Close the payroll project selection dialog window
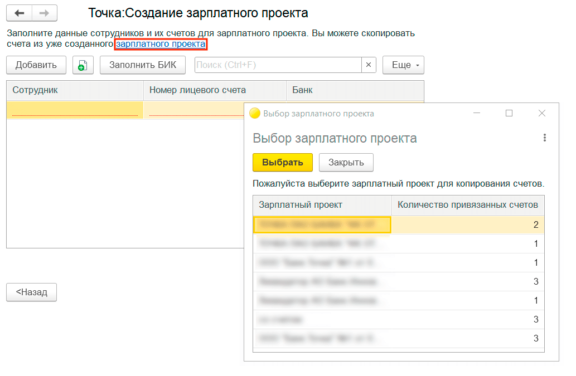The width and height of the screenshot is (576, 376). click(x=541, y=113)
